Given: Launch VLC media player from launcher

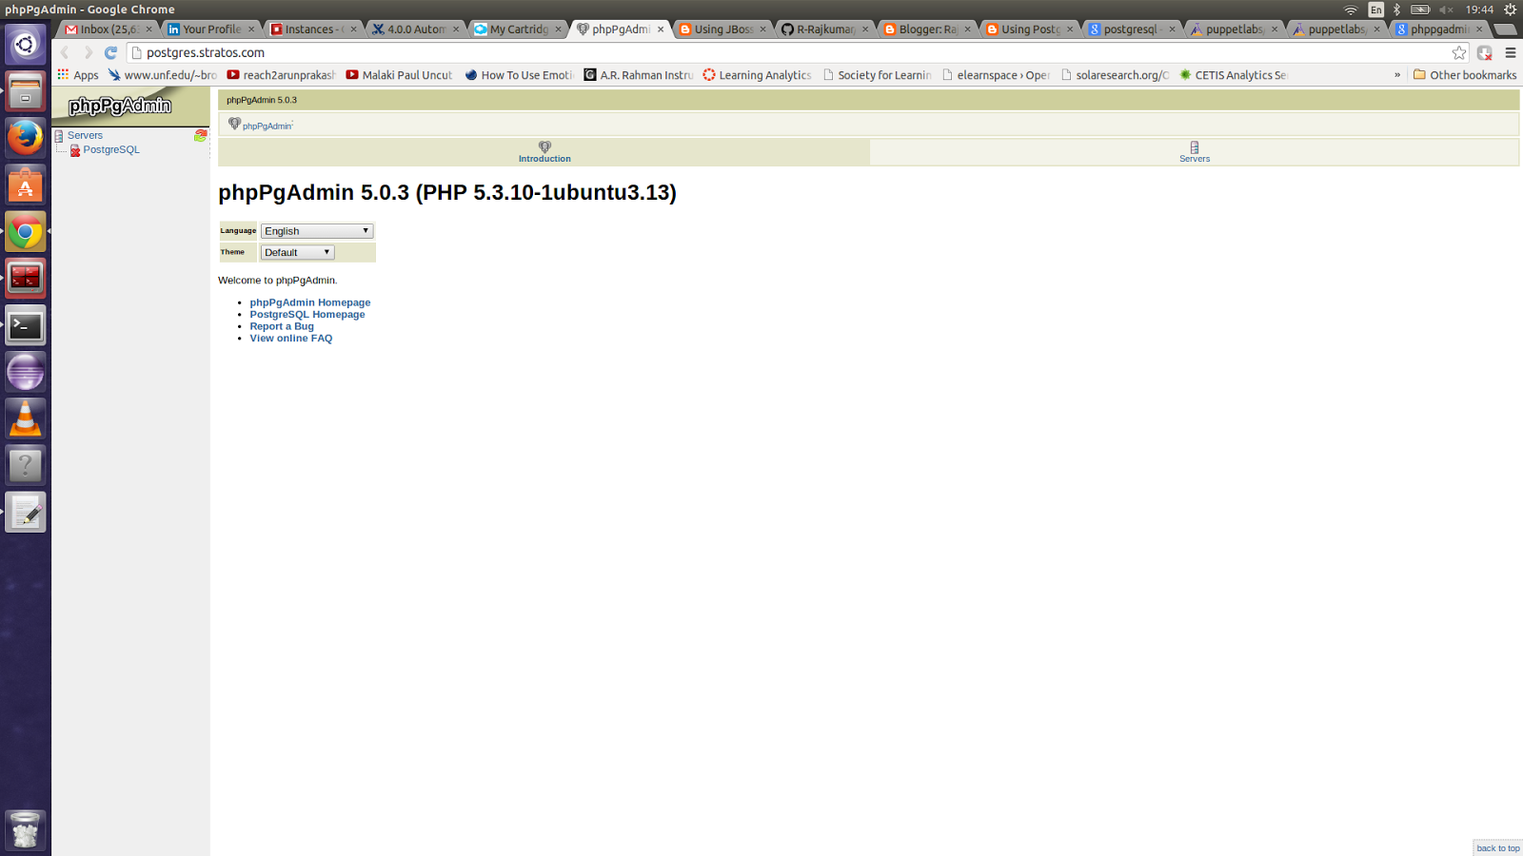Looking at the screenshot, I should 26,418.
